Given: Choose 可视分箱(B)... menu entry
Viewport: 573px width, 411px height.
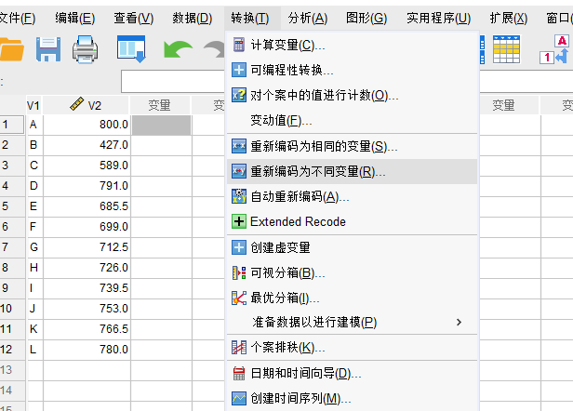Looking at the screenshot, I should tap(353, 272).
